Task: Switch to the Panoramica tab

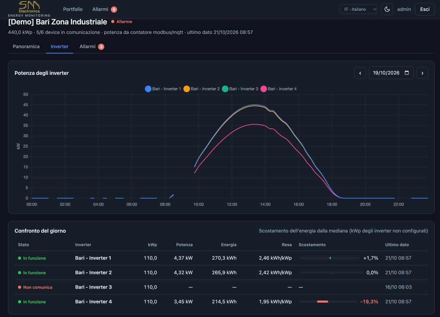Action: click(x=26, y=46)
